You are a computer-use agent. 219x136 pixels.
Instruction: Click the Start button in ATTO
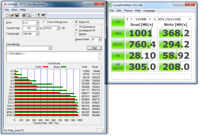coord(94,48)
